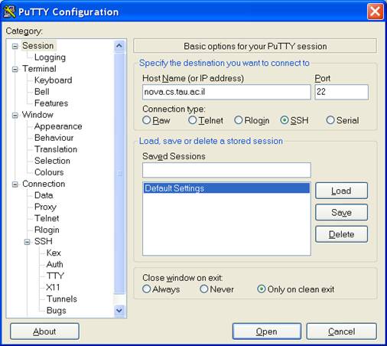This screenshot has height=346, width=387.
Task: Click the Load button
Action: pyautogui.click(x=341, y=191)
